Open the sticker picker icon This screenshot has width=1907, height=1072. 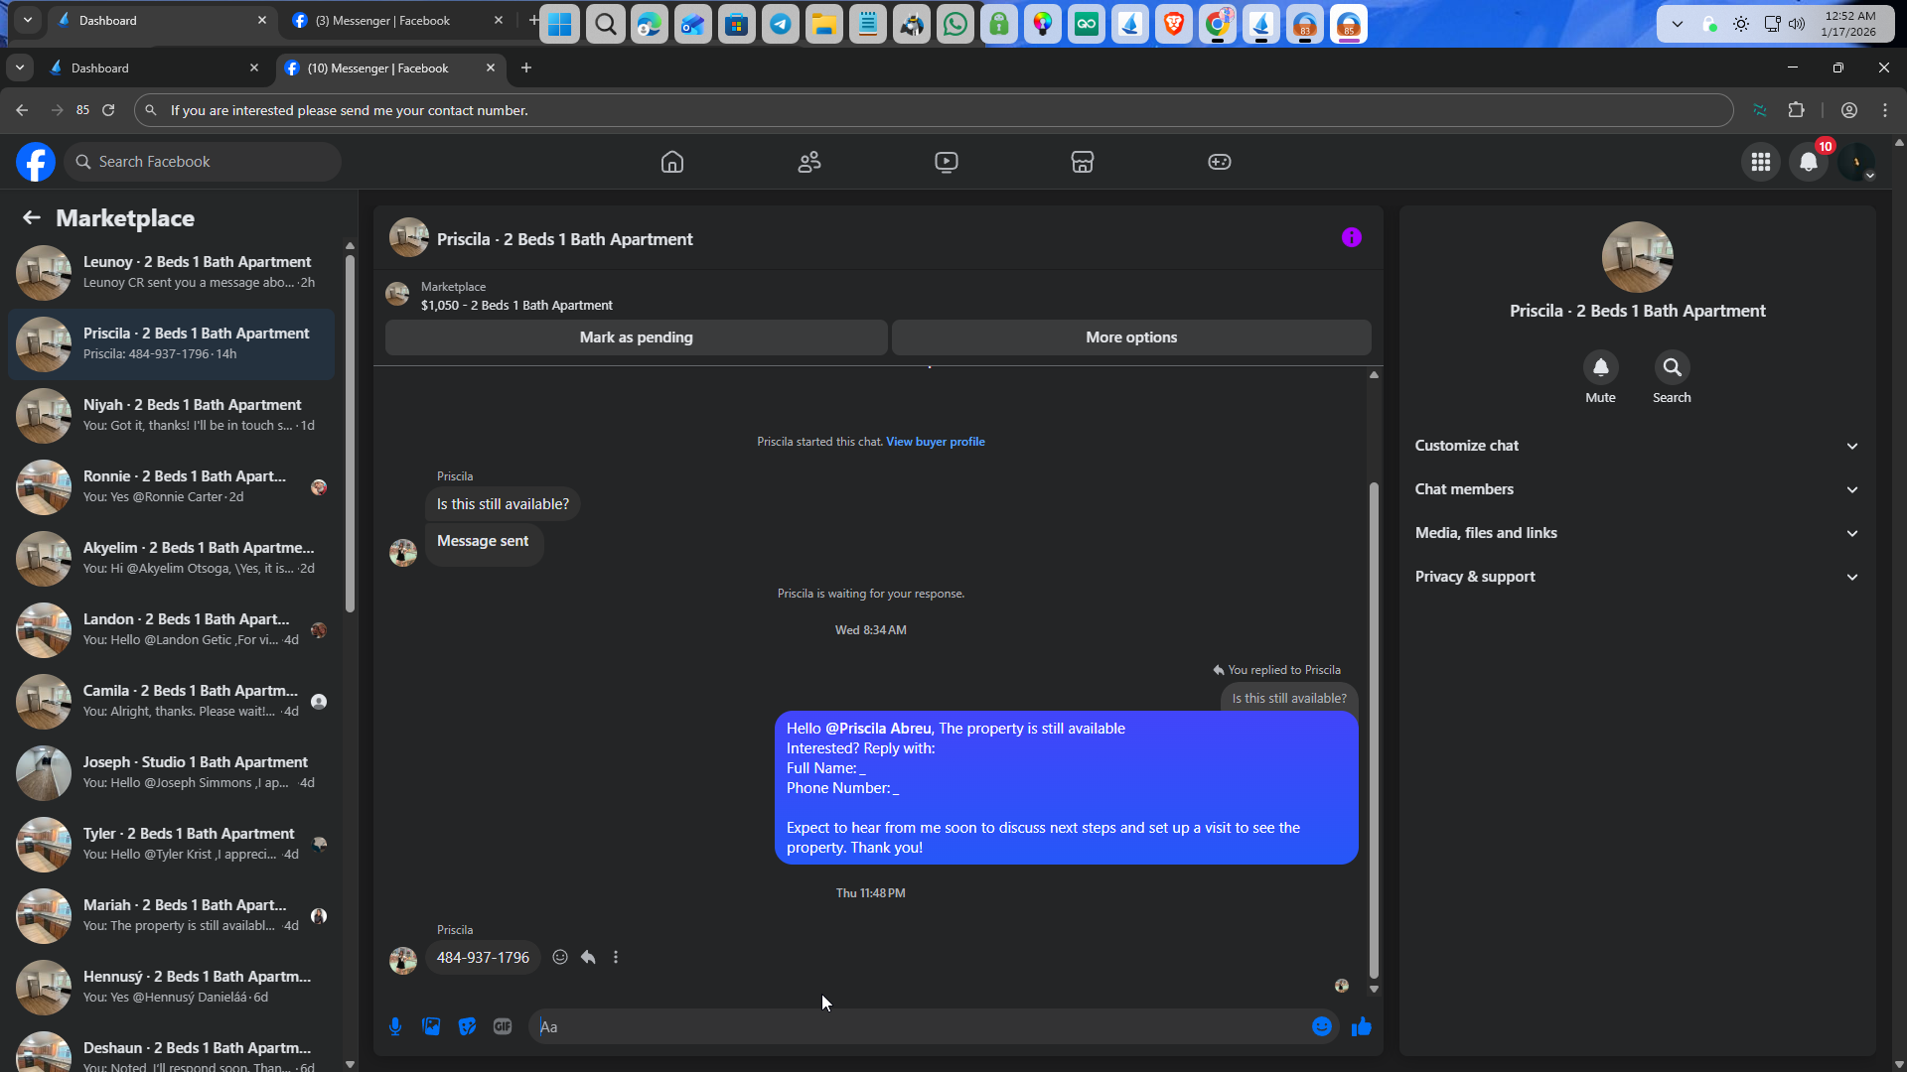[x=467, y=1026]
